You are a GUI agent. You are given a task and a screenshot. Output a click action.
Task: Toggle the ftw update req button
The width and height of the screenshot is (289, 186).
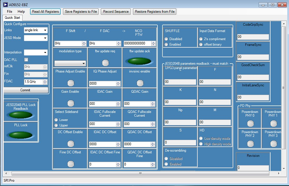tap(105, 63)
